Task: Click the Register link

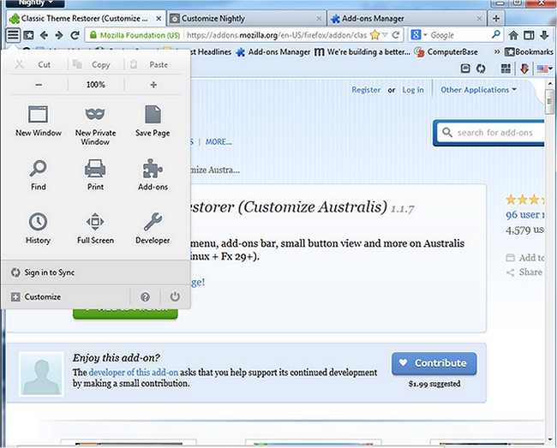Action: pyautogui.click(x=366, y=90)
